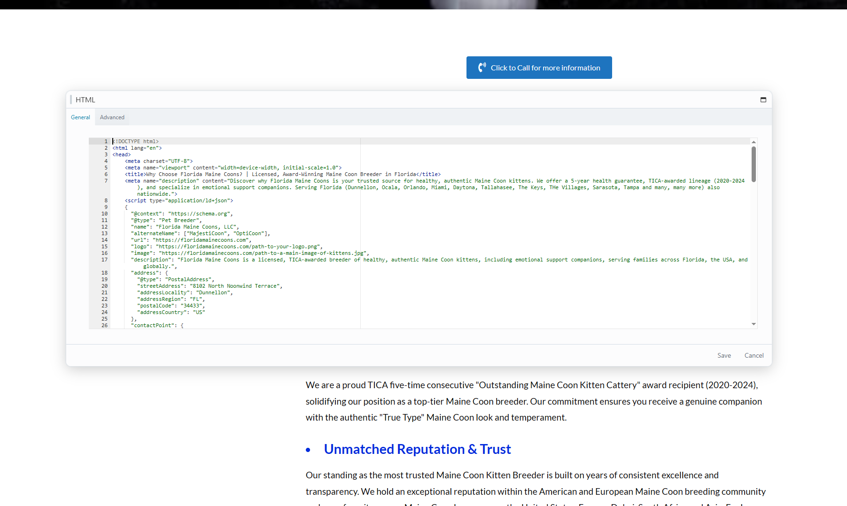Image resolution: width=847 pixels, height=506 pixels.
Task: Click the 'contactPoint' code line
Action: (157, 325)
